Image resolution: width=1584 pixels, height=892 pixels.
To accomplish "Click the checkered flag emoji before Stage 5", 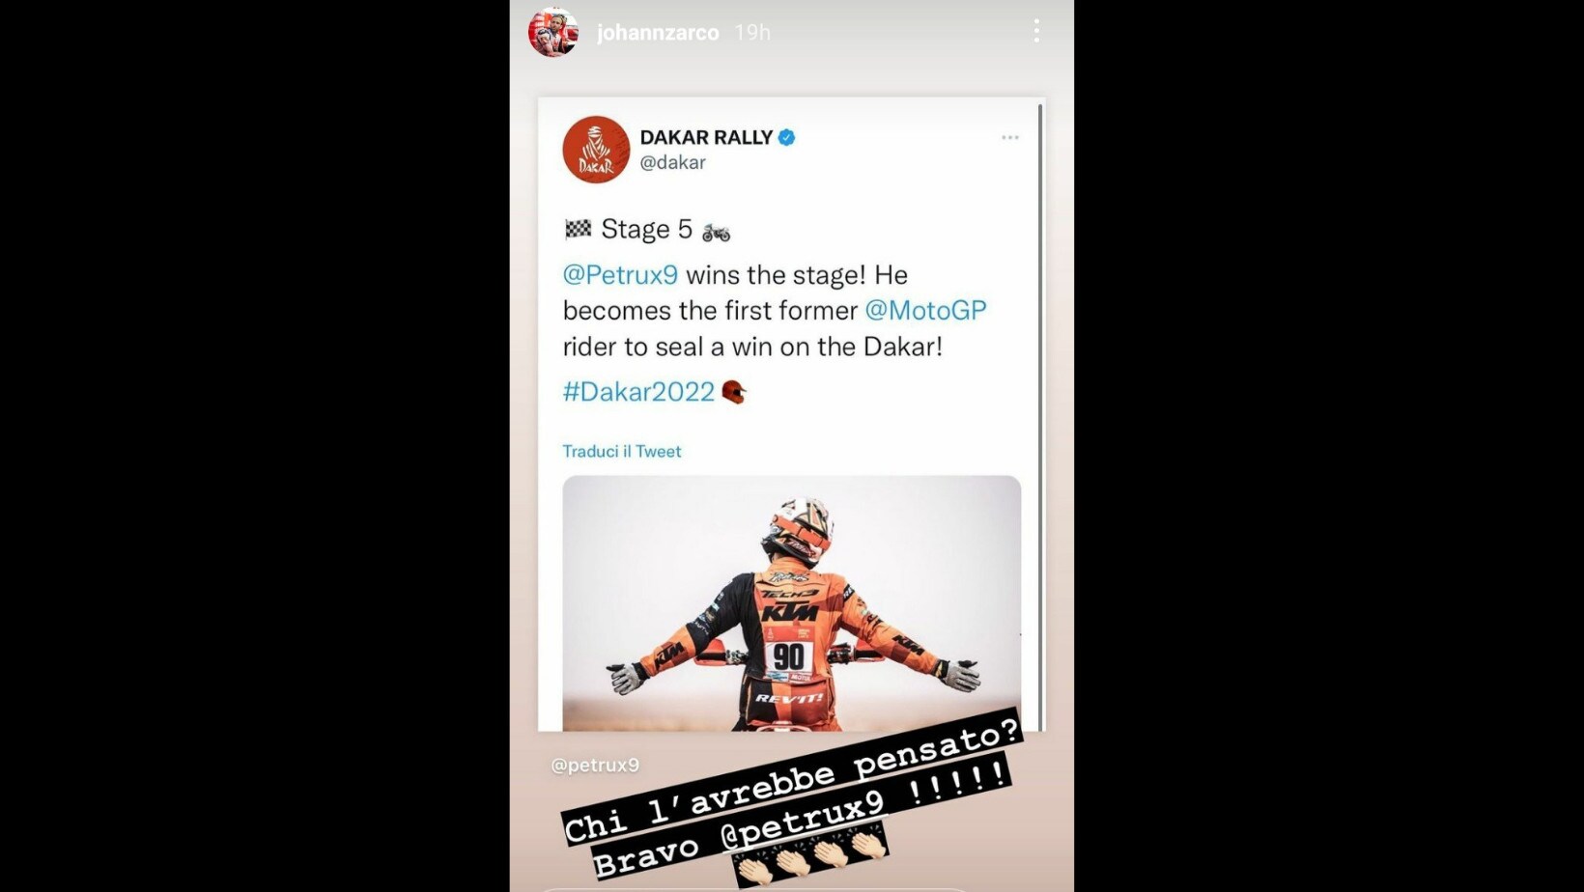I will point(578,229).
